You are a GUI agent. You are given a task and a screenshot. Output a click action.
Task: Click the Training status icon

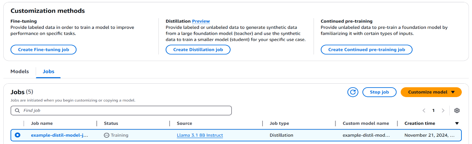coord(106,135)
